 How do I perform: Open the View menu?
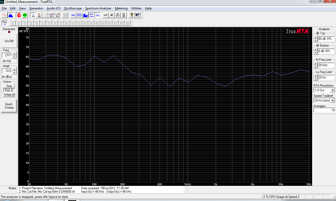click(22, 8)
